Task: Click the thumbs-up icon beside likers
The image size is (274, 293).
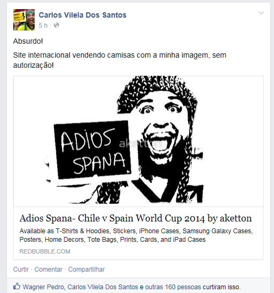Action: (17, 286)
